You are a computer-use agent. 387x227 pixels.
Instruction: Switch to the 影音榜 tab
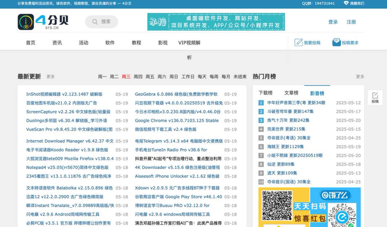pos(317,93)
